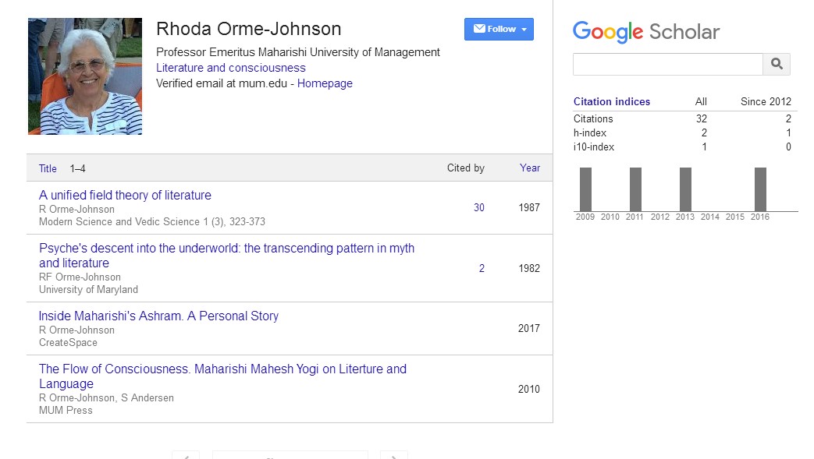View the 2 citations link for Psyche's descent
Image resolution: width=814 pixels, height=459 pixels.
(x=482, y=268)
